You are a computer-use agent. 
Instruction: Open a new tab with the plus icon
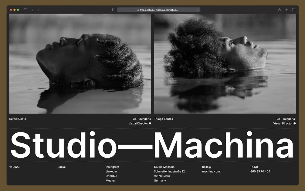point(286,10)
